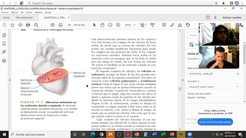Show hidden system tray icons
246x138 pixels.
coord(213,135)
